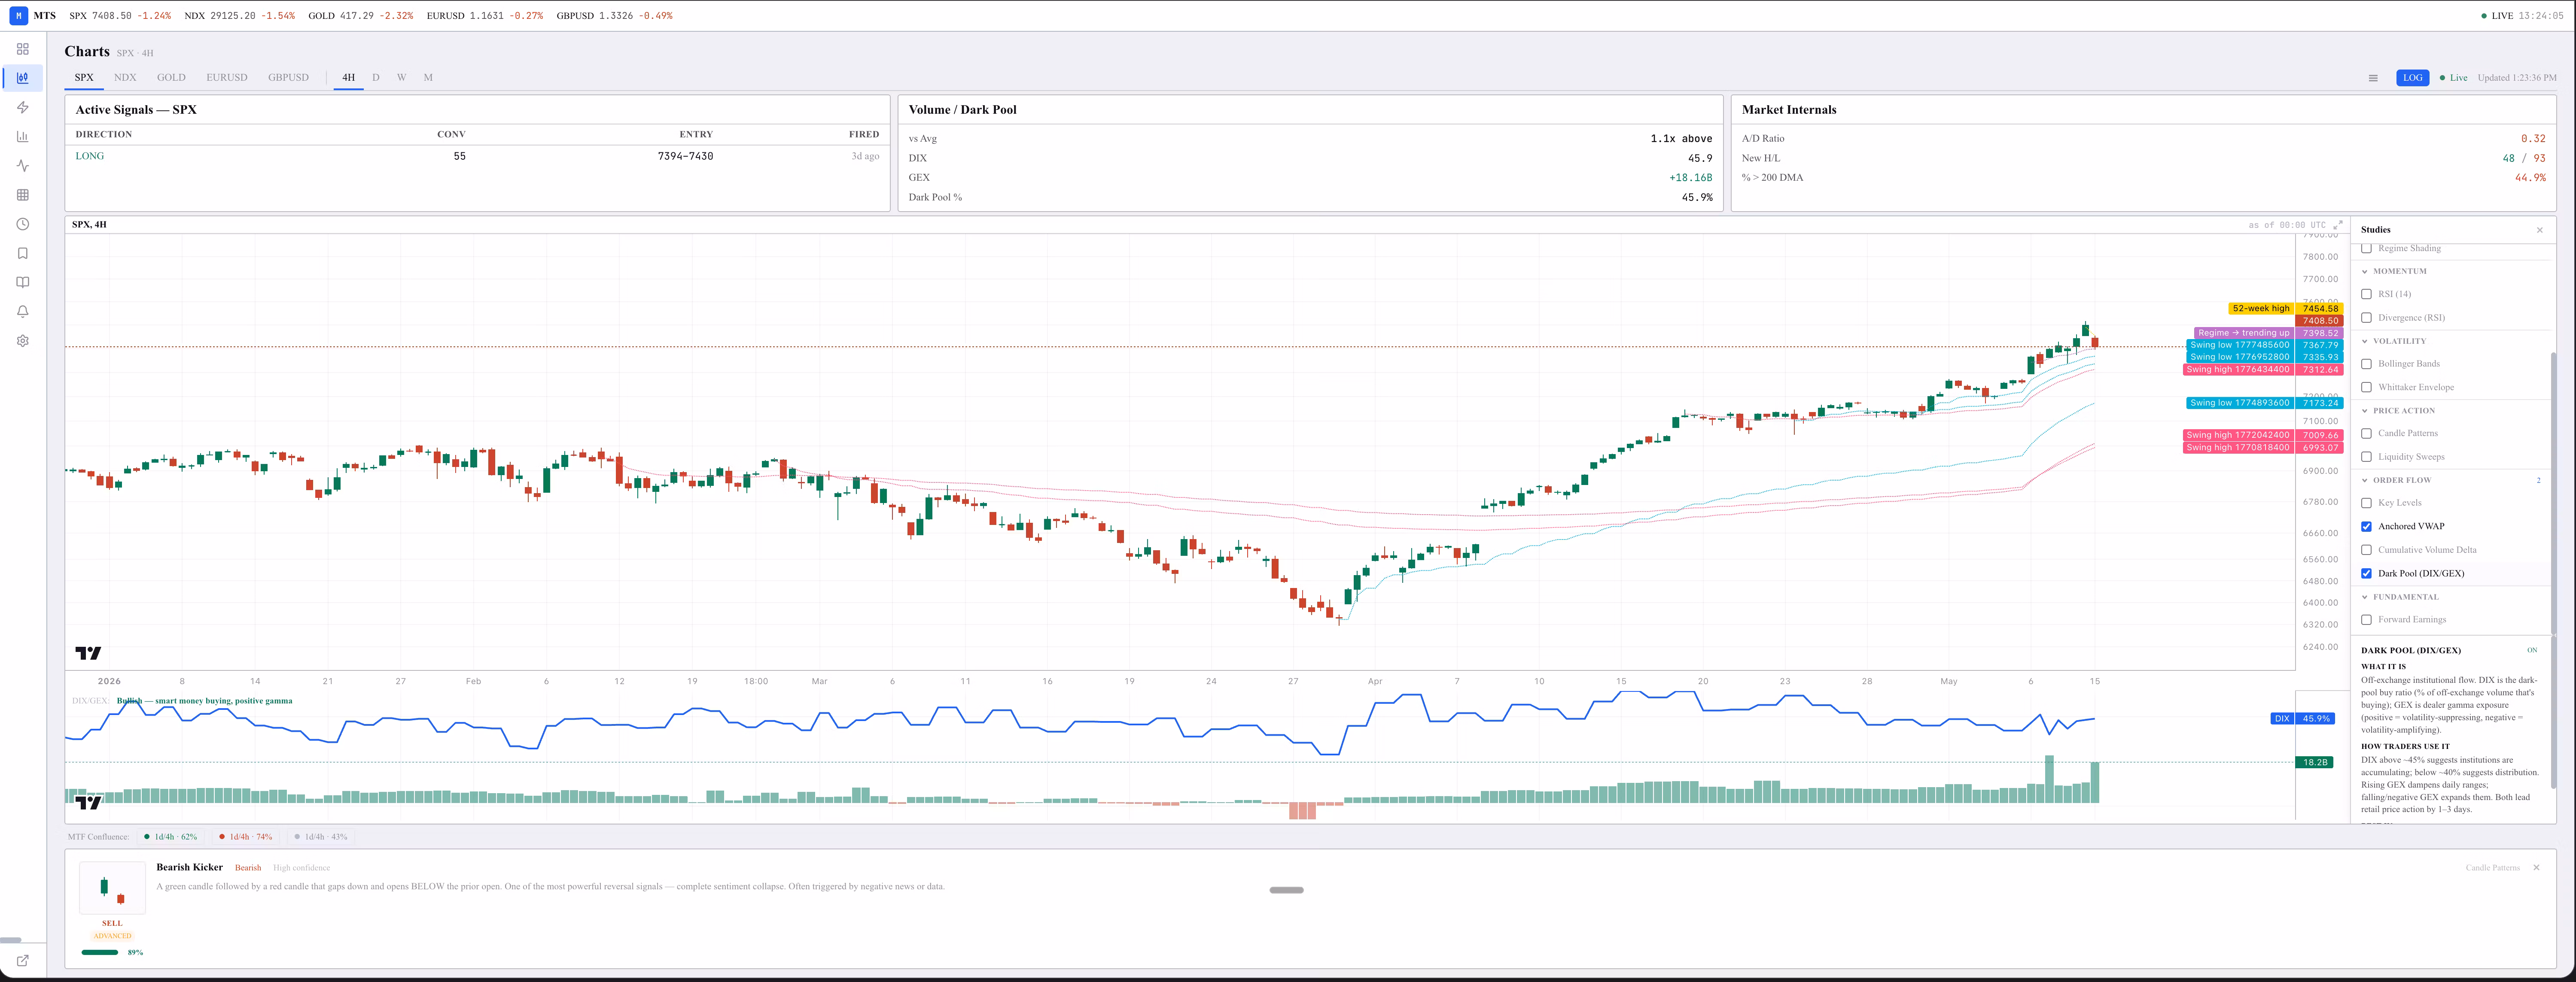Viewport: 2576px width, 982px height.
Task: Open the pulse activity sidebar icon
Action: [x=23, y=166]
